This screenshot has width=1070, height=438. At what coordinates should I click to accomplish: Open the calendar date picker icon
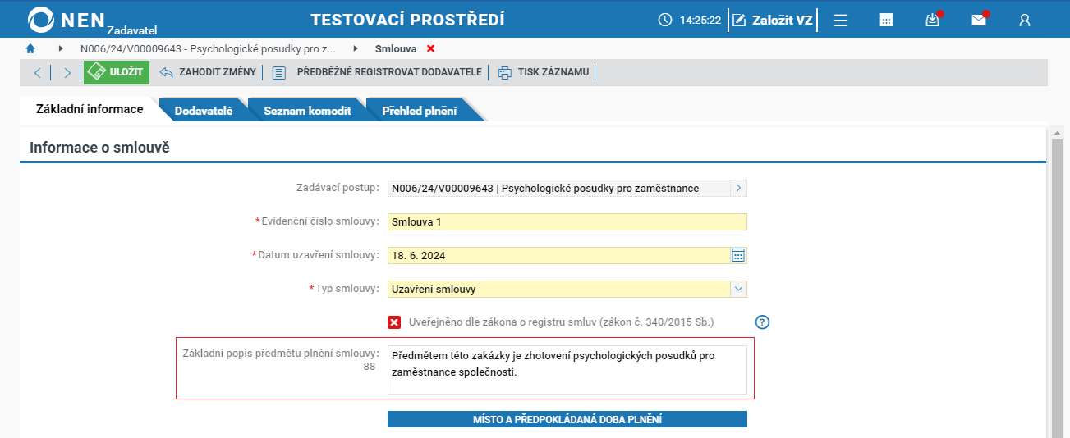point(738,255)
